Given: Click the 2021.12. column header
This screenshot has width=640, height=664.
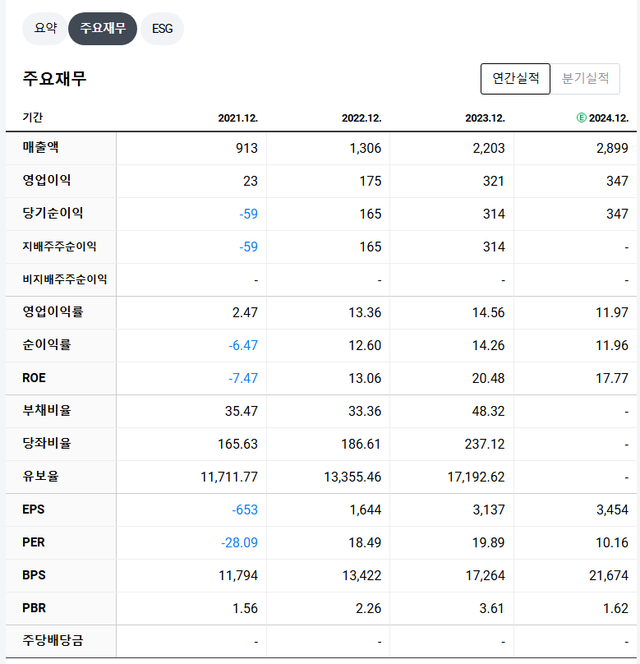Looking at the screenshot, I should (238, 118).
